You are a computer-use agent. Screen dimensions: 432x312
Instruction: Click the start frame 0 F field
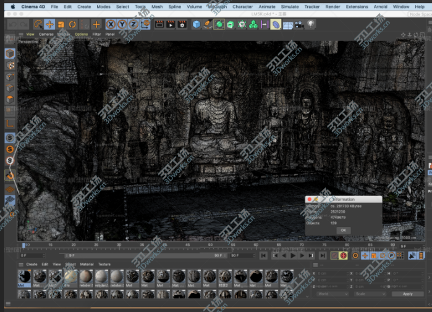click(32, 255)
